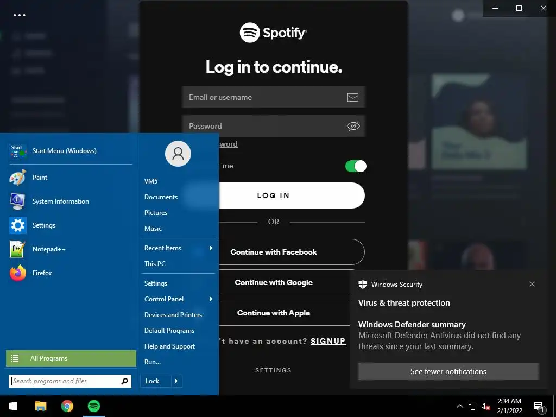Toggle password visibility eye icon
556x417 pixels.
pyautogui.click(x=353, y=126)
